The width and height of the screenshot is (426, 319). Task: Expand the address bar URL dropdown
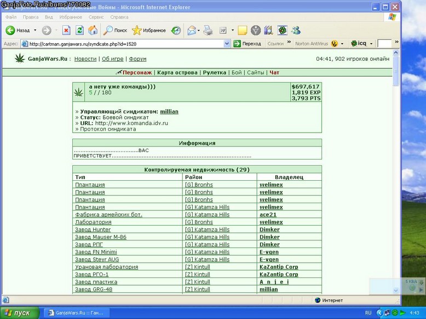point(227,44)
